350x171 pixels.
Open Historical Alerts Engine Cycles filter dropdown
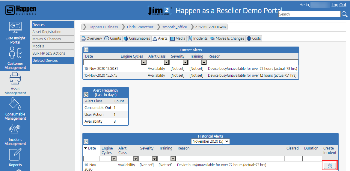[x=114, y=158]
